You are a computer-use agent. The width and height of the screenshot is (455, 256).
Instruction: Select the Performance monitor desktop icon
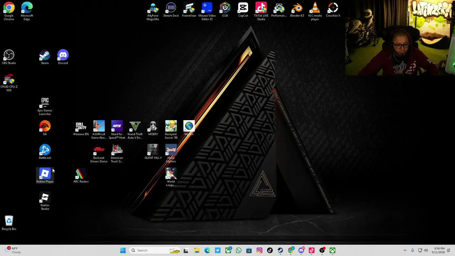point(279,10)
